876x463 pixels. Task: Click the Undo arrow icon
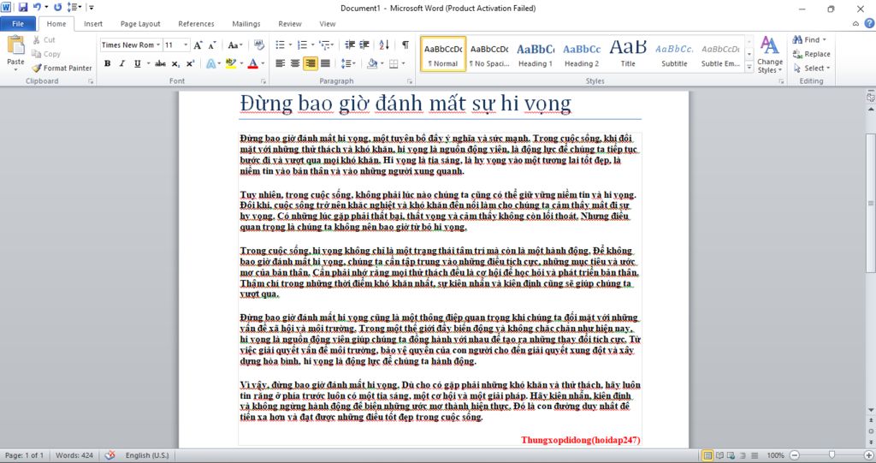click(x=37, y=7)
